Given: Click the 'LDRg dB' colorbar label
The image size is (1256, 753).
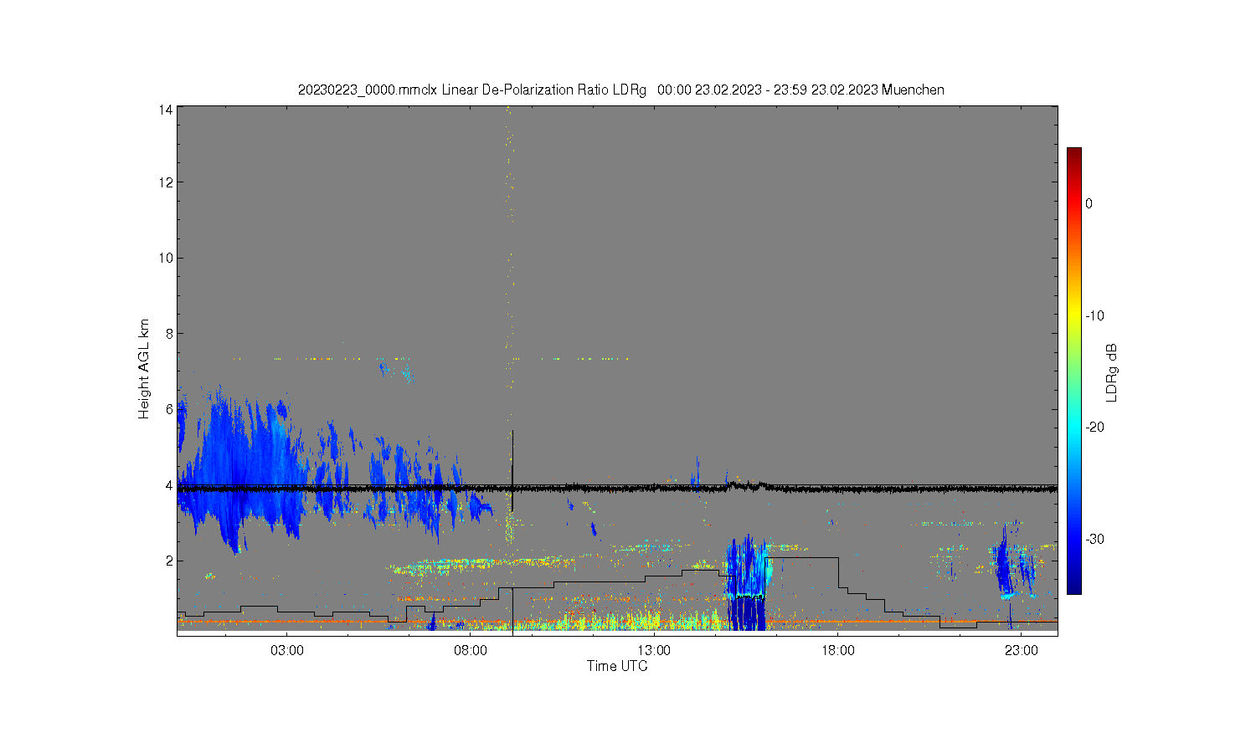Looking at the screenshot, I should pyautogui.click(x=1112, y=372).
